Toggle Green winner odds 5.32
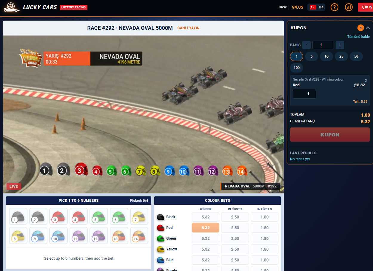This screenshot has width=373, height=271. [x=206, y=238]
